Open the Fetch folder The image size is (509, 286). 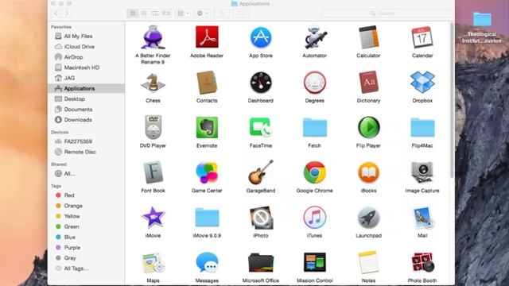(315, 127)
